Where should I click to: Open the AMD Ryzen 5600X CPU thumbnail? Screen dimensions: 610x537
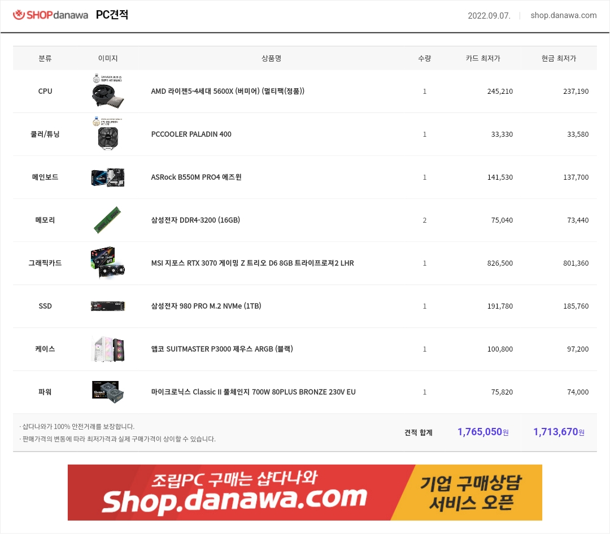[x=108, y=91]
